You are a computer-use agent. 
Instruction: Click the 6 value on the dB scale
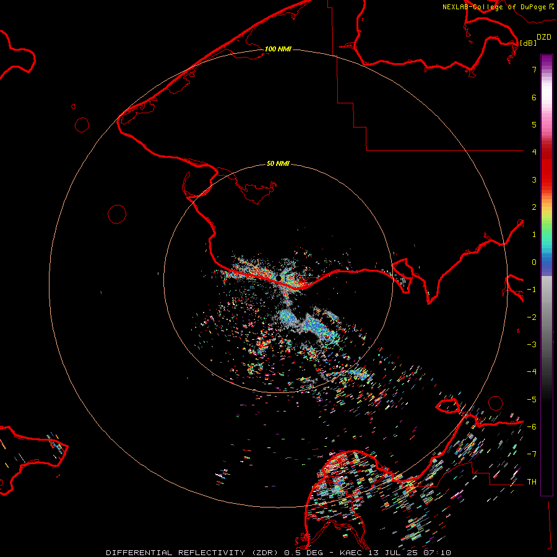[534, 97]
